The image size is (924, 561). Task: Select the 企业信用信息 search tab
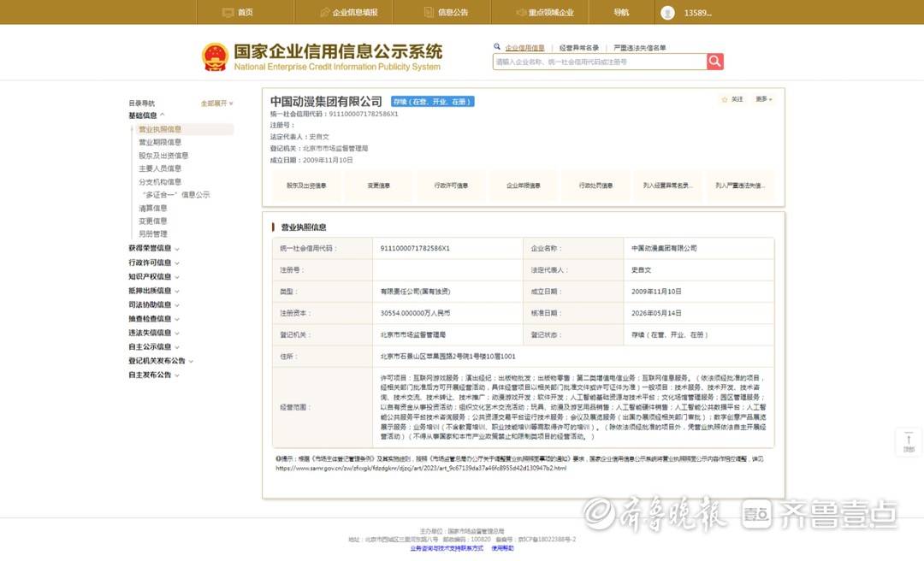[524, 48]
